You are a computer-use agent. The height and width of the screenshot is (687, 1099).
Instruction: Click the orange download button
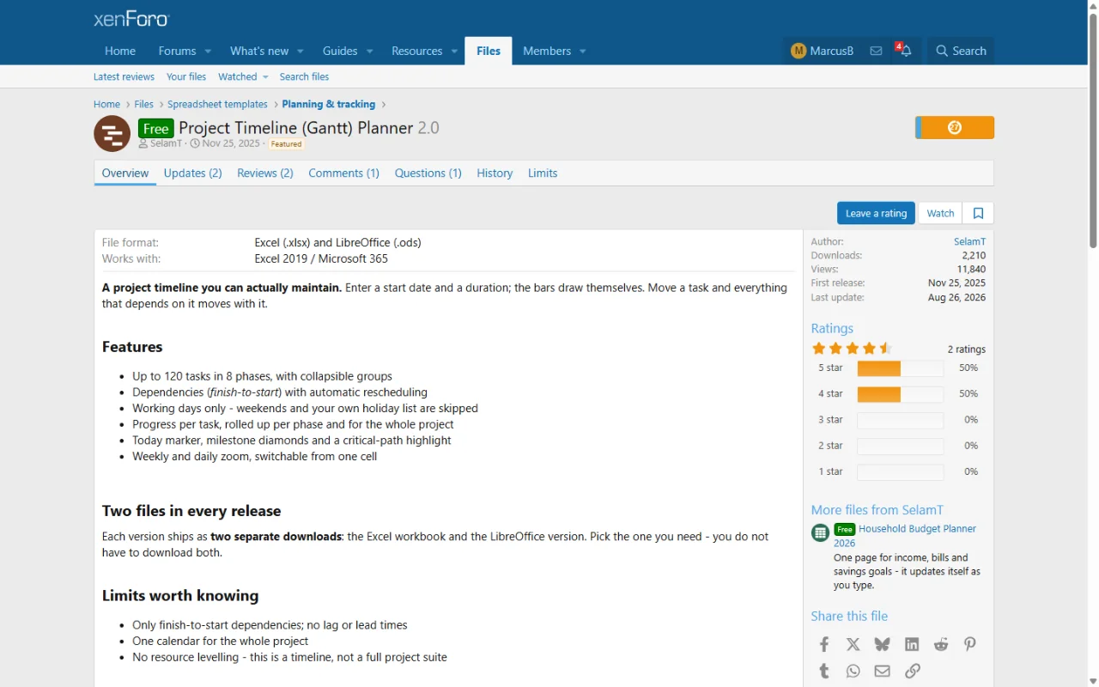coord(955,128)
